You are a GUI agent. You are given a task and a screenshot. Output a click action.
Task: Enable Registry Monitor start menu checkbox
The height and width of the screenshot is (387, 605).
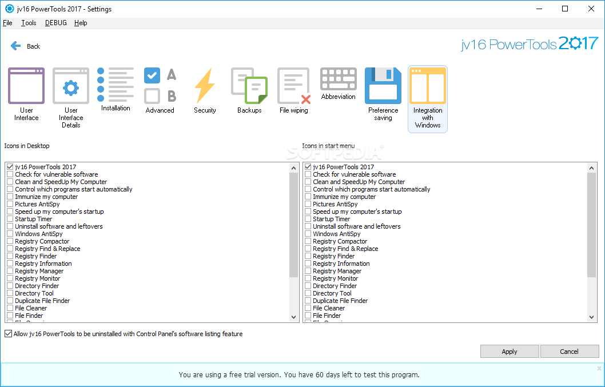coord(308,278)
